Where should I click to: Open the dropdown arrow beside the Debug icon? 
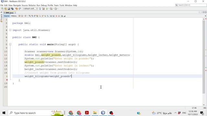pyautogui.click(x=53, y=9)
